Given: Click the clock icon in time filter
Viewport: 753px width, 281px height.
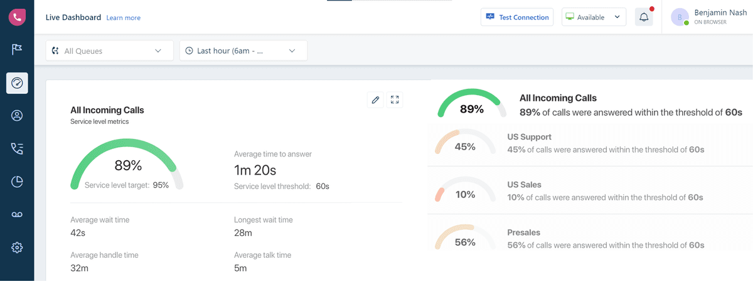Looking at the screenshot, I should tap(189, 51).
